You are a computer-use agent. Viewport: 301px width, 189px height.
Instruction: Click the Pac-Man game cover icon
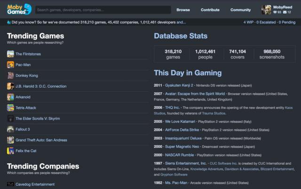(x=10, y=65)
